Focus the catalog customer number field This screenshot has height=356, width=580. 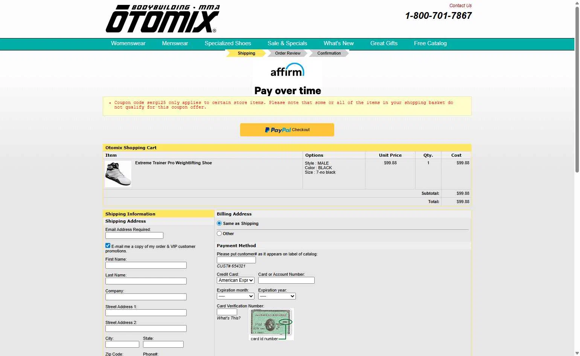click(236, 260)
